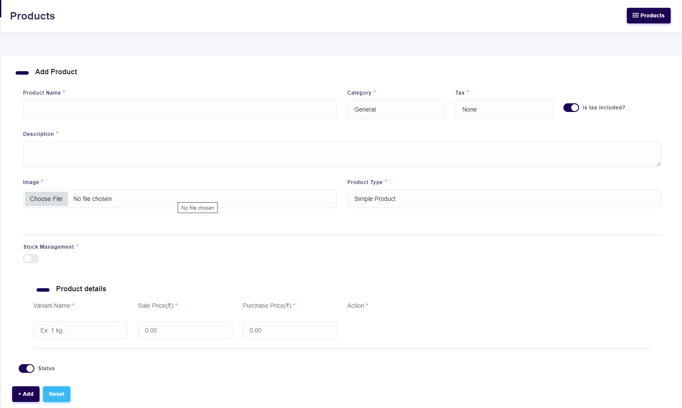Screen dimensions: 682x408
Task: Disable the Is tax included toggle
Action: coord(571,108)
